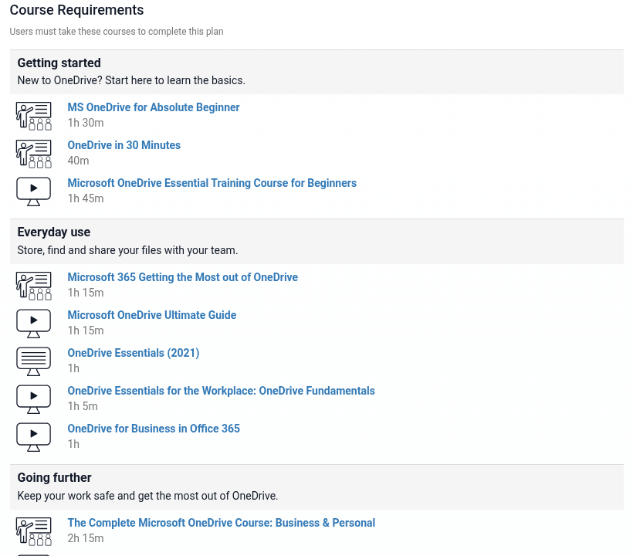The width and height of the screenshot is (633, 556).
Task: Click the Course Requirements heading
Action: pyautogui.click(x=76, y=10)
